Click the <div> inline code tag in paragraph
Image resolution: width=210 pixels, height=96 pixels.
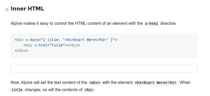pyautogui.click(x=95, y=83)
